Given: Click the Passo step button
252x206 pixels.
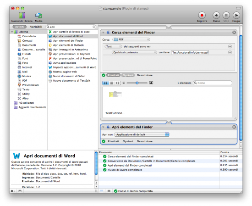Looking at the screenshot, I should point(216,15).
